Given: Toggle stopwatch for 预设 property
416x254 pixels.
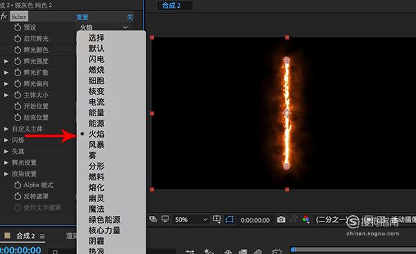Looking at the screenshot, I should pos(17,27).
